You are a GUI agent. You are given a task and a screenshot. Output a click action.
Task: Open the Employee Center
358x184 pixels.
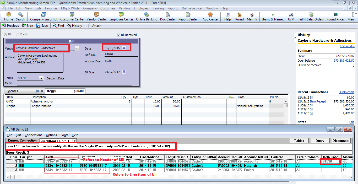[x=121, y=17]
